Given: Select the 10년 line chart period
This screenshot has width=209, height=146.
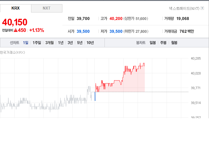Looking at the screenshot, I should tap(90, 43).
